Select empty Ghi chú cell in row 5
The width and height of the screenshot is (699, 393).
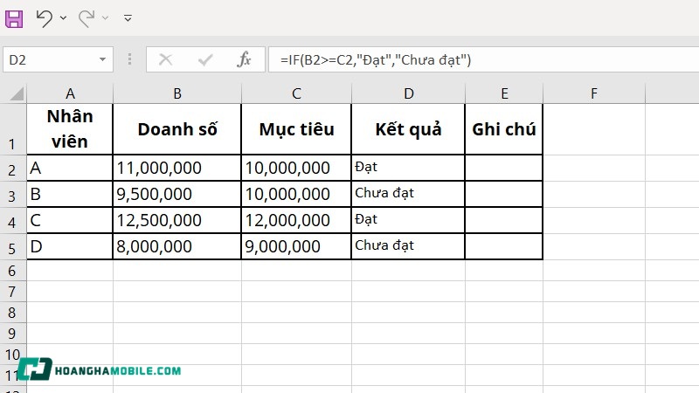(x=504, y=246)
